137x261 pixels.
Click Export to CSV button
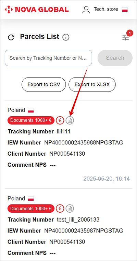(44, 84)
